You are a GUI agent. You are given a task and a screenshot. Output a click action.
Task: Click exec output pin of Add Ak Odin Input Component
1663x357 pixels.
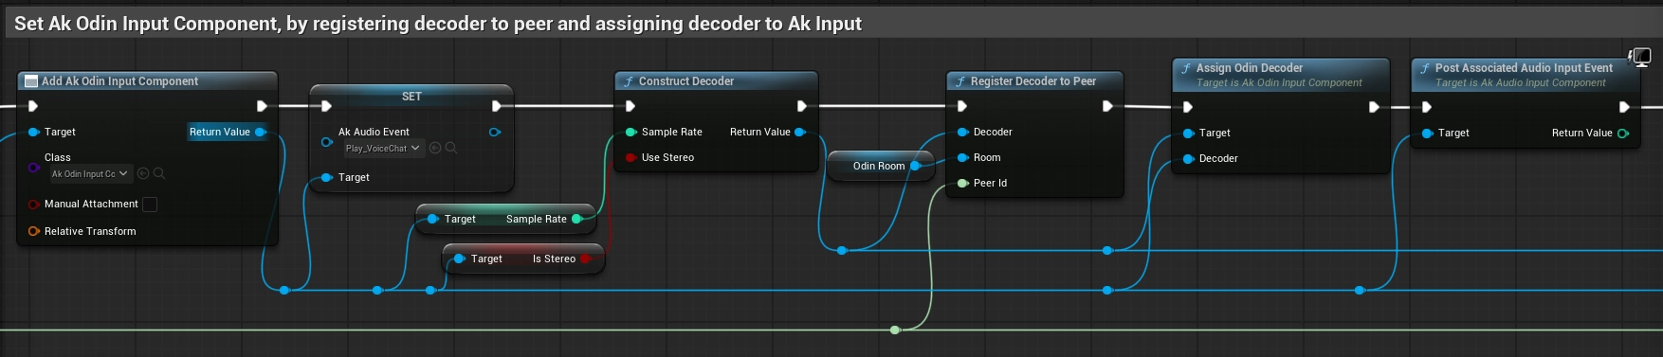point(262,106)
